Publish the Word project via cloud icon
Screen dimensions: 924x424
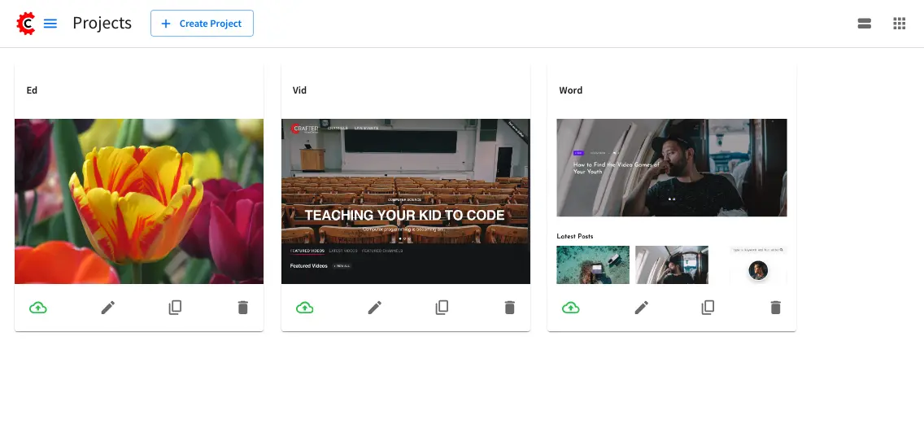(x=570, y=308)
